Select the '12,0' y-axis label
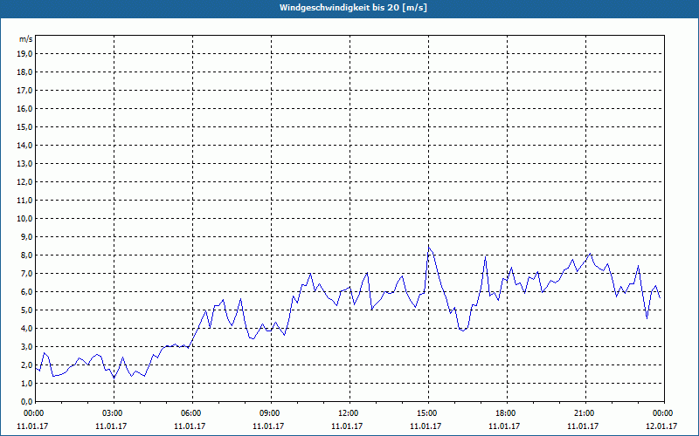The height and width of the screenshot is (436, 699). click(x=25, y=182)
